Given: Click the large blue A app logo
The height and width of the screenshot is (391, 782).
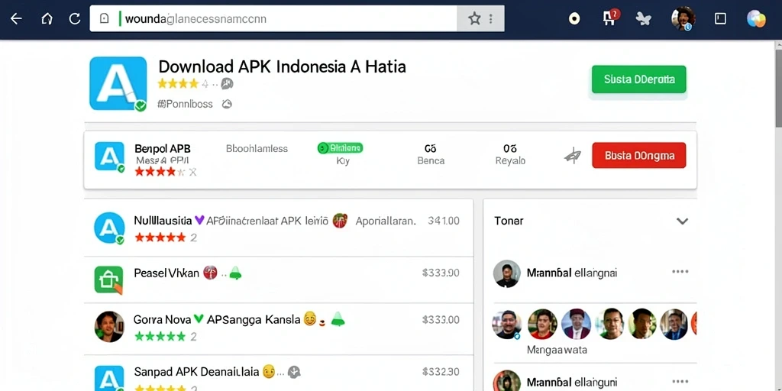Looking at the screenshot, I should click(x=118, y=83).
